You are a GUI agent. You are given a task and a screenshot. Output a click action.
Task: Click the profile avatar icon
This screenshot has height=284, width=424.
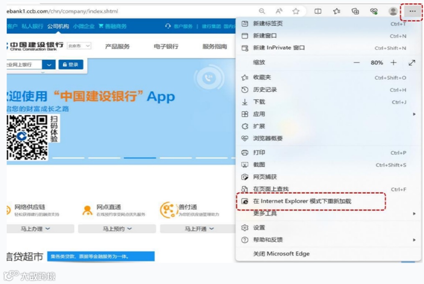(x=393, y=11)
